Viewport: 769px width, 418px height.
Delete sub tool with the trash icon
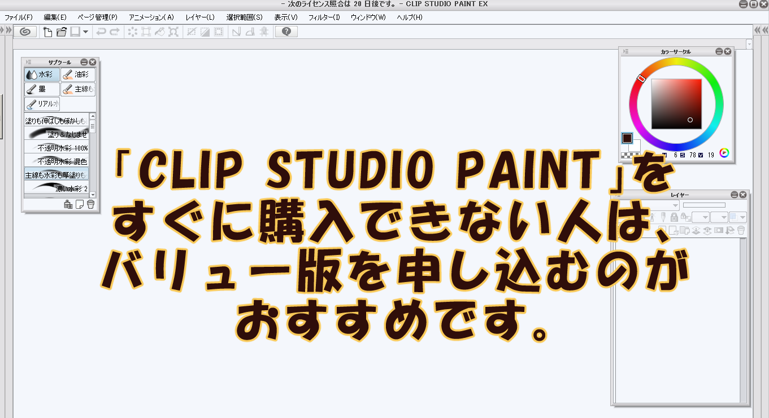point(90,204)
